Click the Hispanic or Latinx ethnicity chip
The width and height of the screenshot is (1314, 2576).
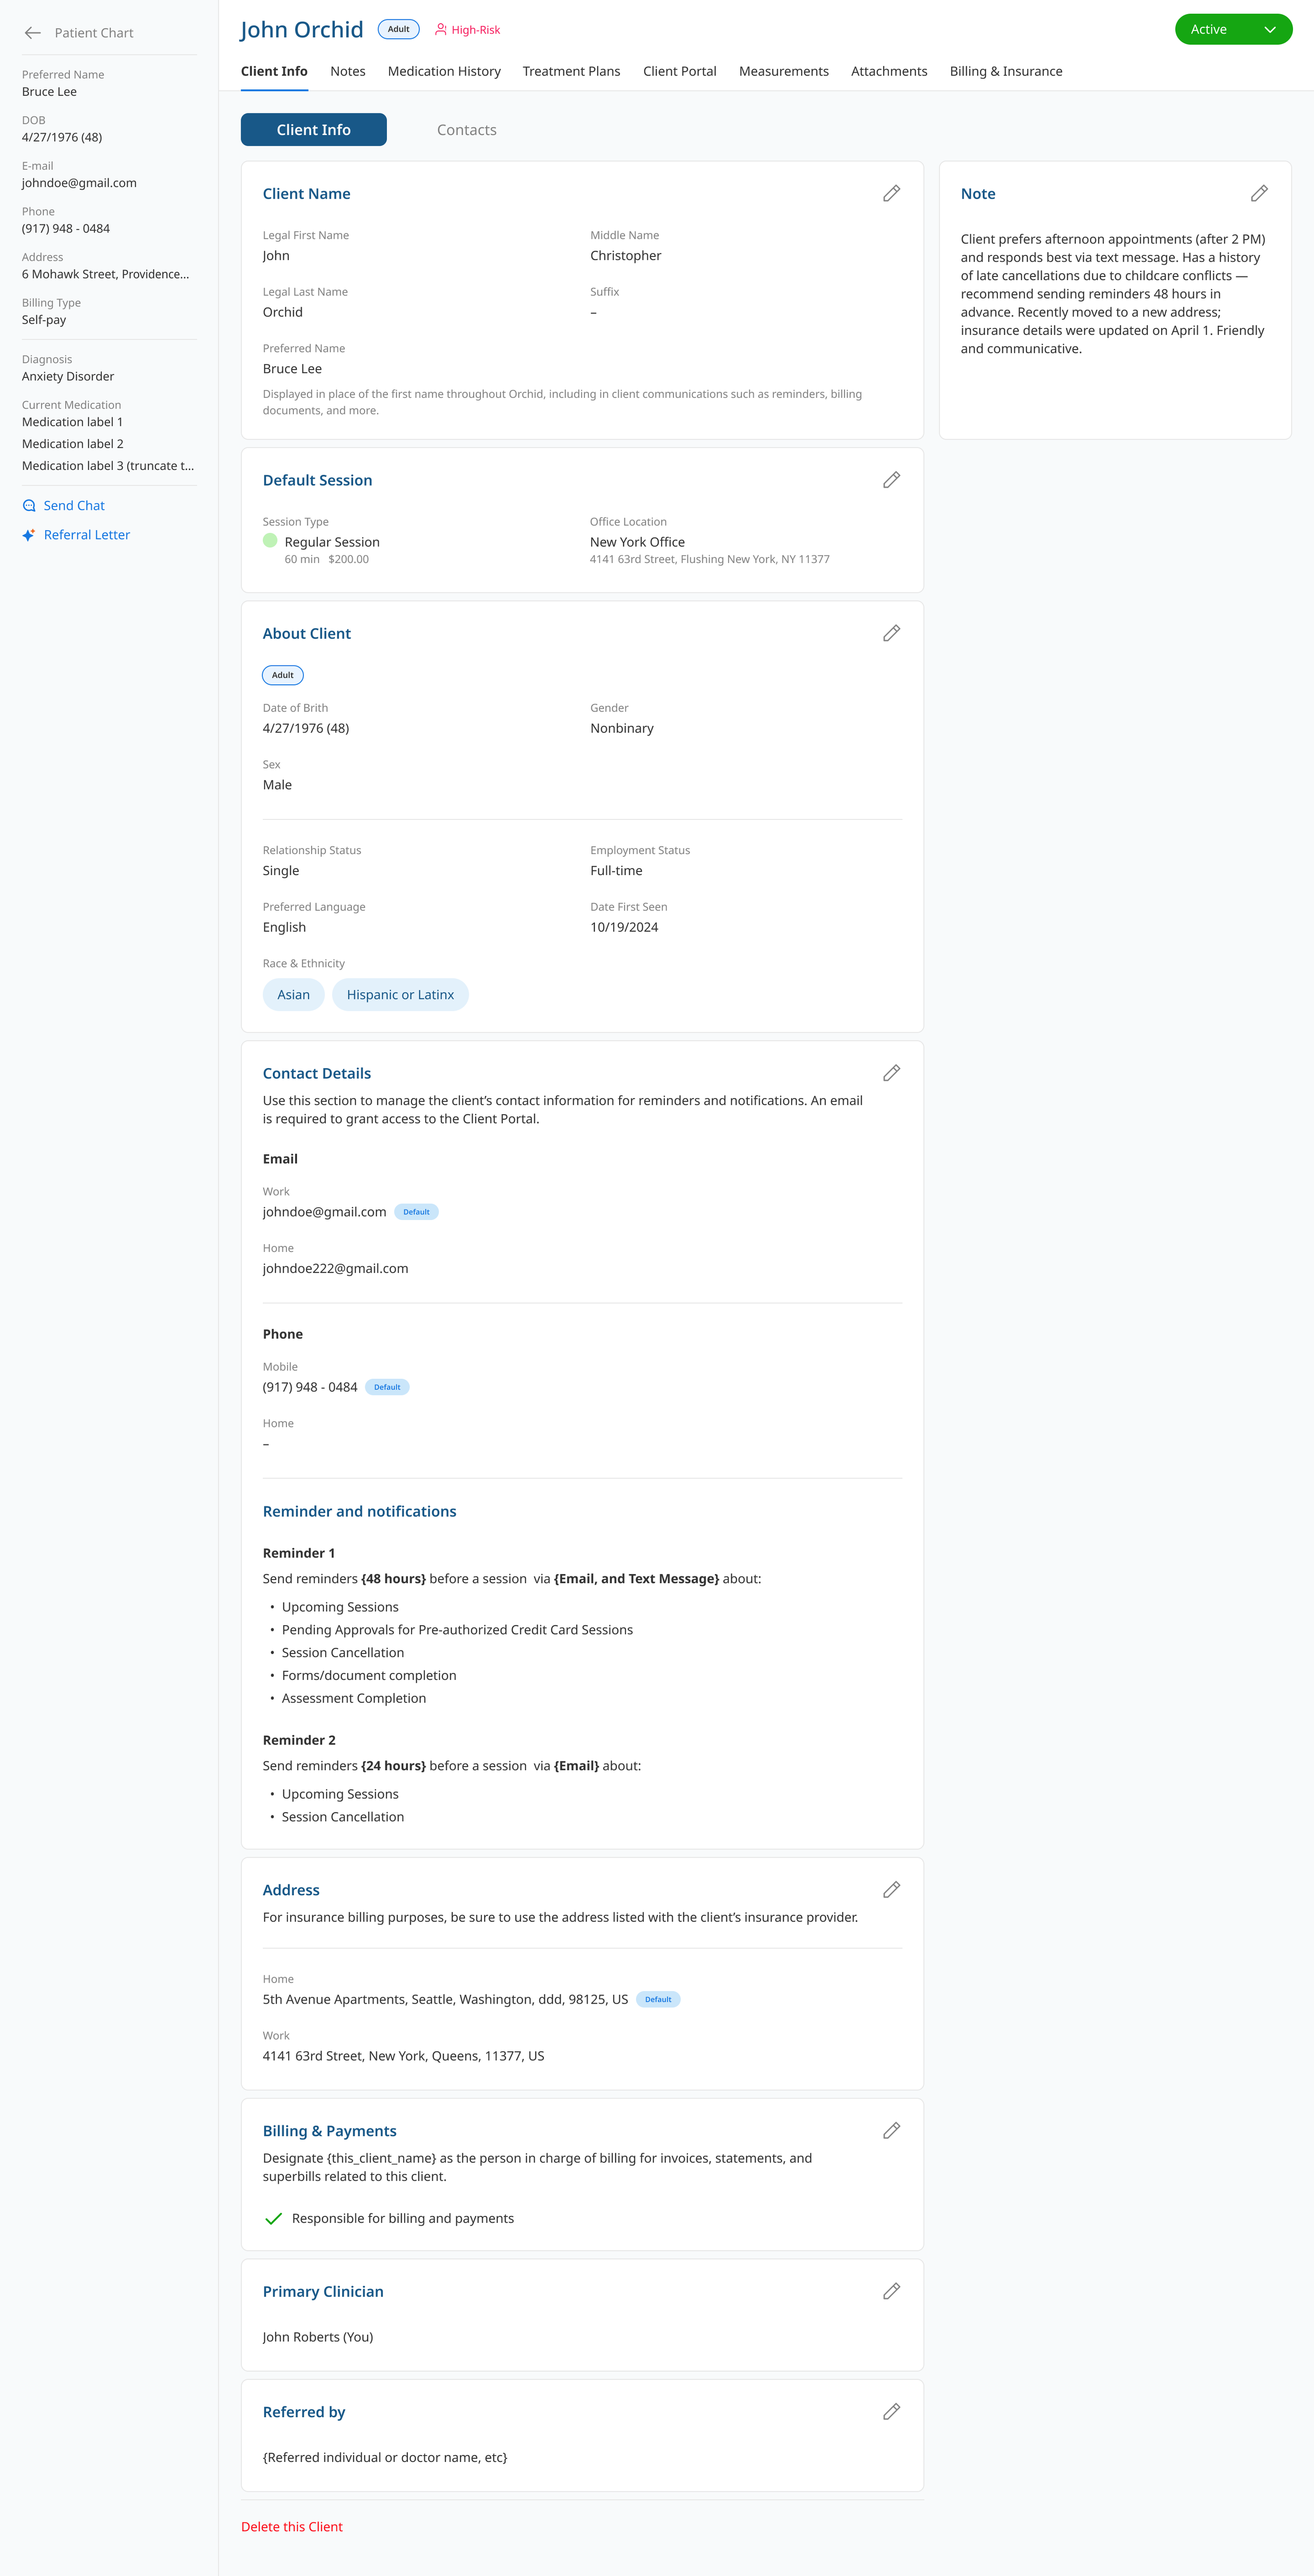coord(400,994)
